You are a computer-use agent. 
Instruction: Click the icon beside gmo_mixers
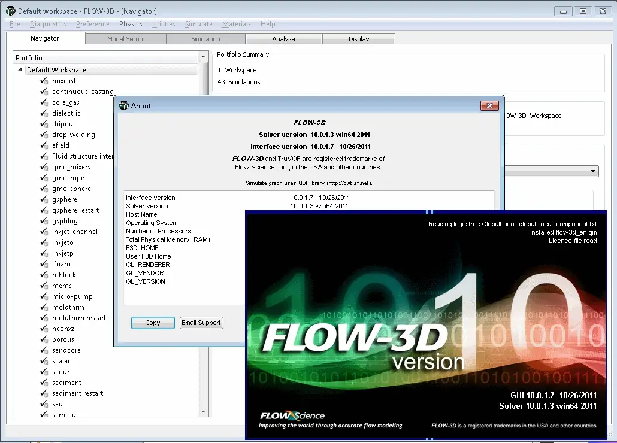coord(44,167)
